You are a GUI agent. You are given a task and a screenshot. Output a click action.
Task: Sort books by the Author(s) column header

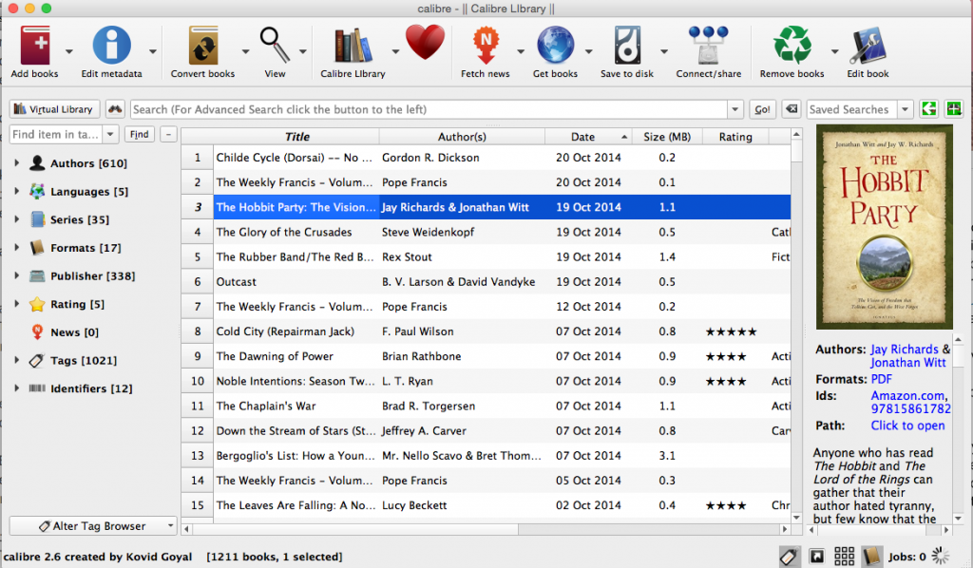click(462, 137)
